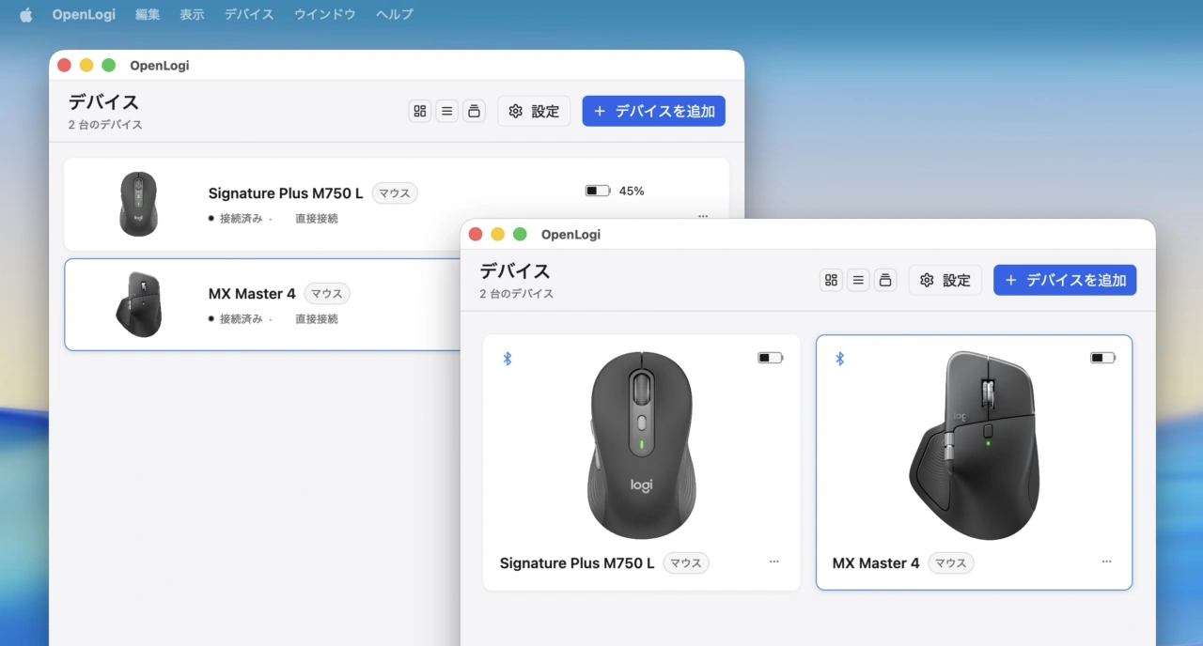The image size is (1203, 646).
Task: Click 2 台のデバイス in back window
Action: tap(105, 125)
